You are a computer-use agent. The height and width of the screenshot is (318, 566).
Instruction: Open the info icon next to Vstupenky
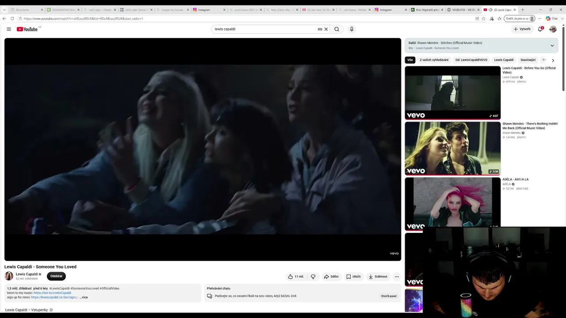click(x=51, y=310)
